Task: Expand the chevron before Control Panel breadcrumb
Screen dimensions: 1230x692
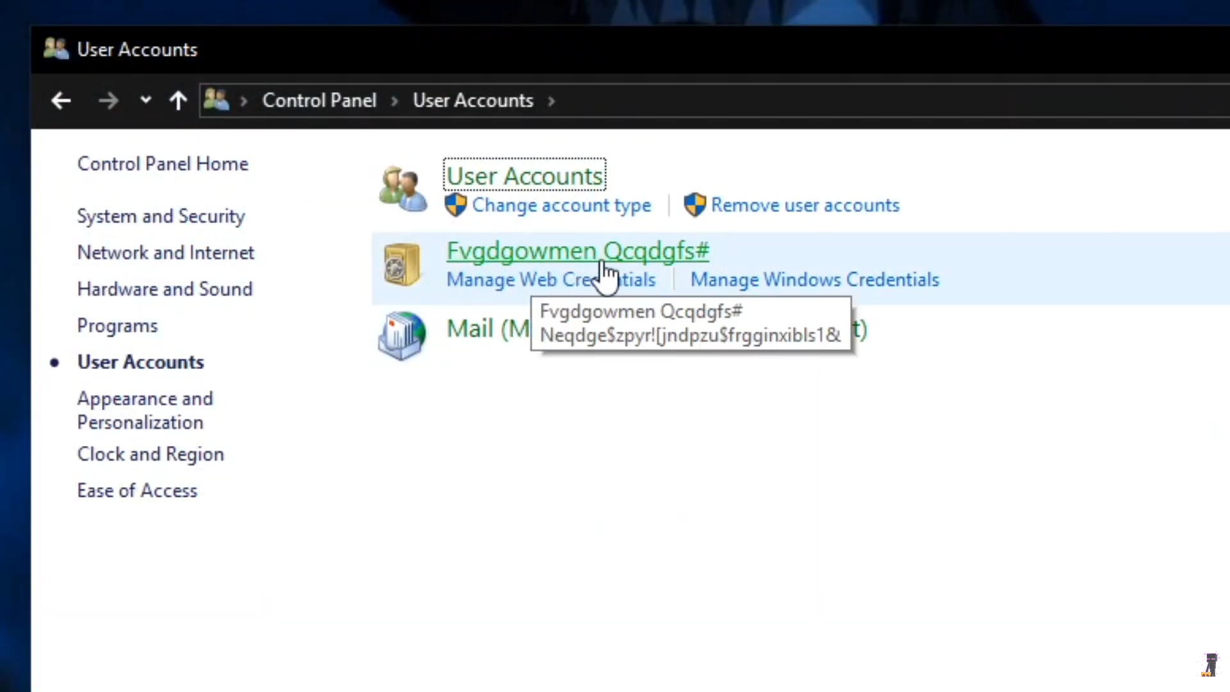Action: click(243, 101)
